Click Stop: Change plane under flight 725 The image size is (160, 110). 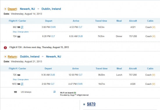(21, 80)
